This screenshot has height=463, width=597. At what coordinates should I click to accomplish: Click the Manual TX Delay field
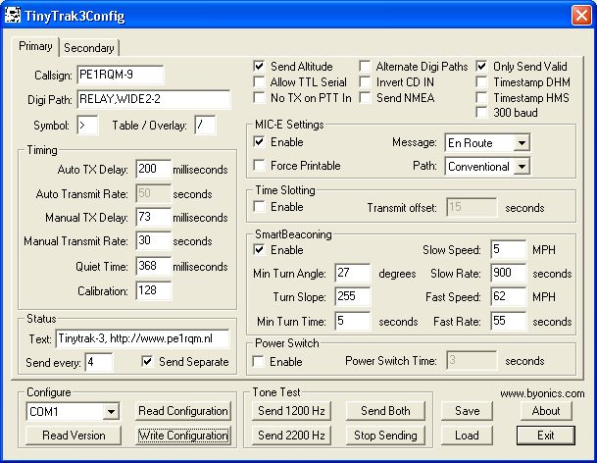coord(154,217)
